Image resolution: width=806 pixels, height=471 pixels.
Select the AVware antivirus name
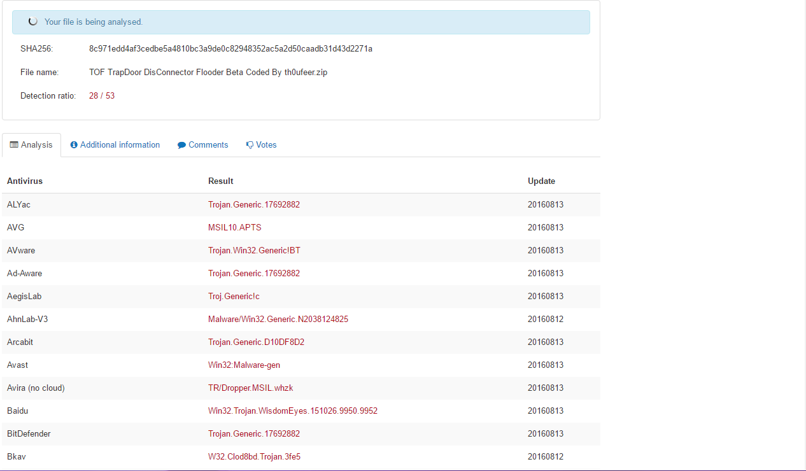(21, 251)
